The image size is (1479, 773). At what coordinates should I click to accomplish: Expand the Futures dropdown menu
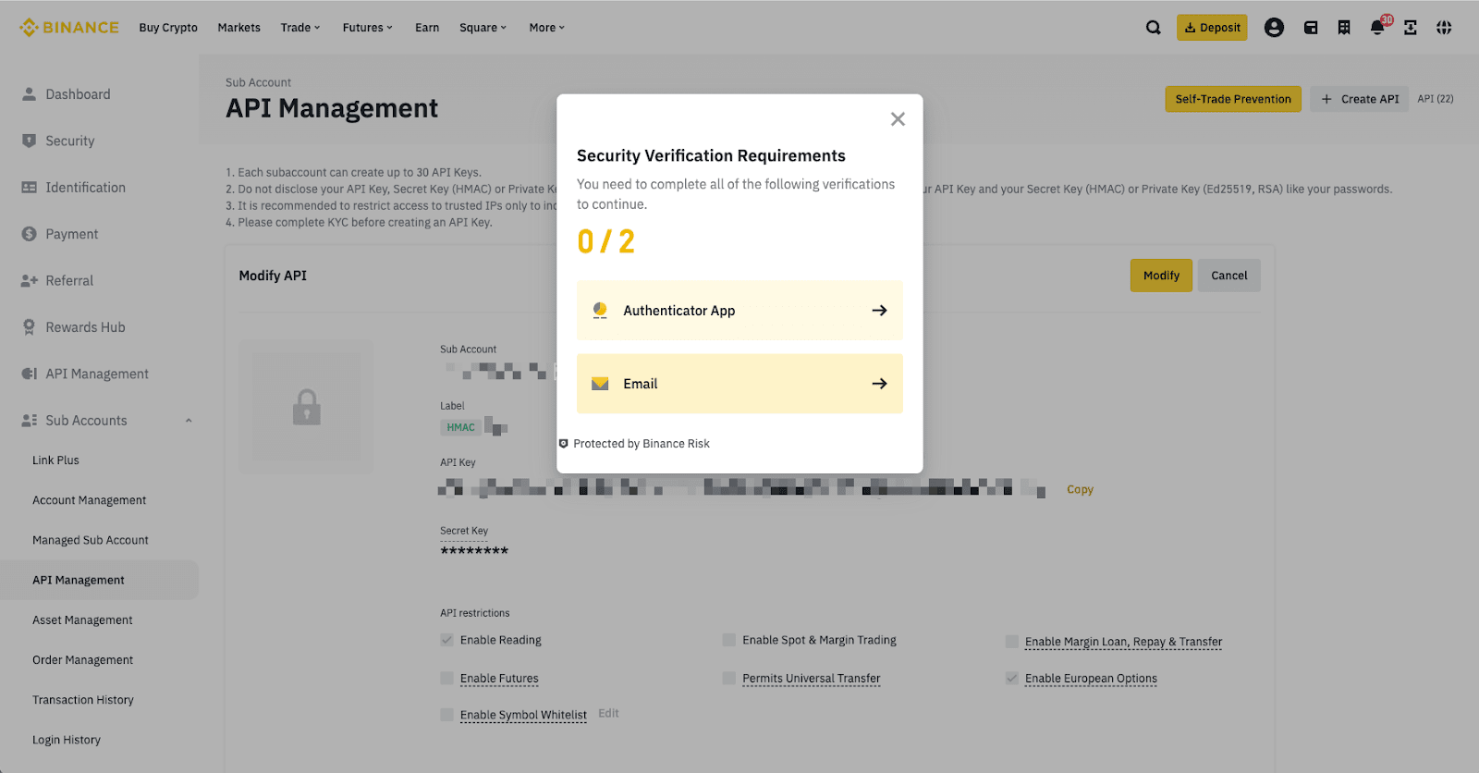coord(367,28)
